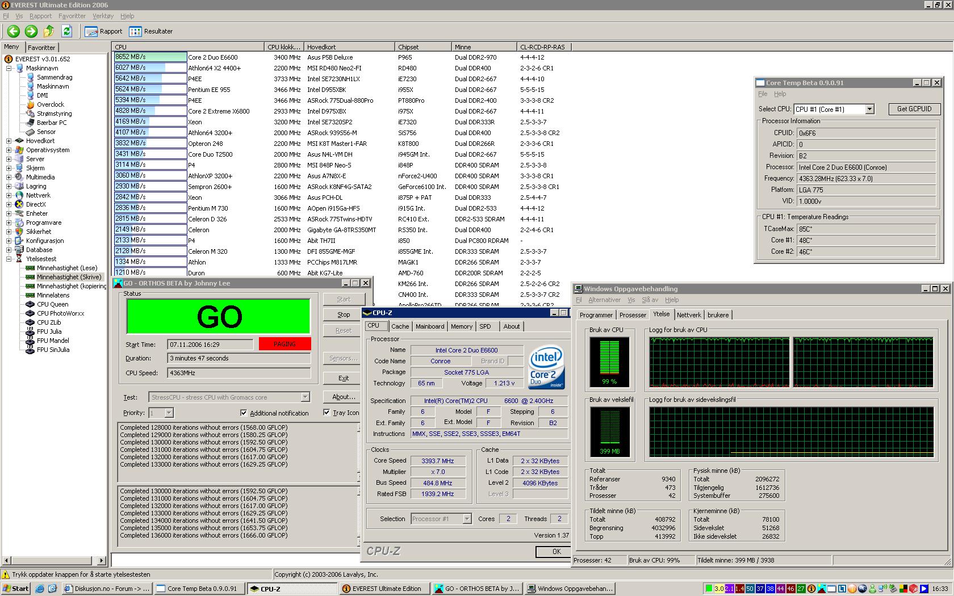Click the CPU Speed field in Orthos
Image resolution: width=954 pixels, height=596 pixels.
pyautogui.click(x=239, y=373)
